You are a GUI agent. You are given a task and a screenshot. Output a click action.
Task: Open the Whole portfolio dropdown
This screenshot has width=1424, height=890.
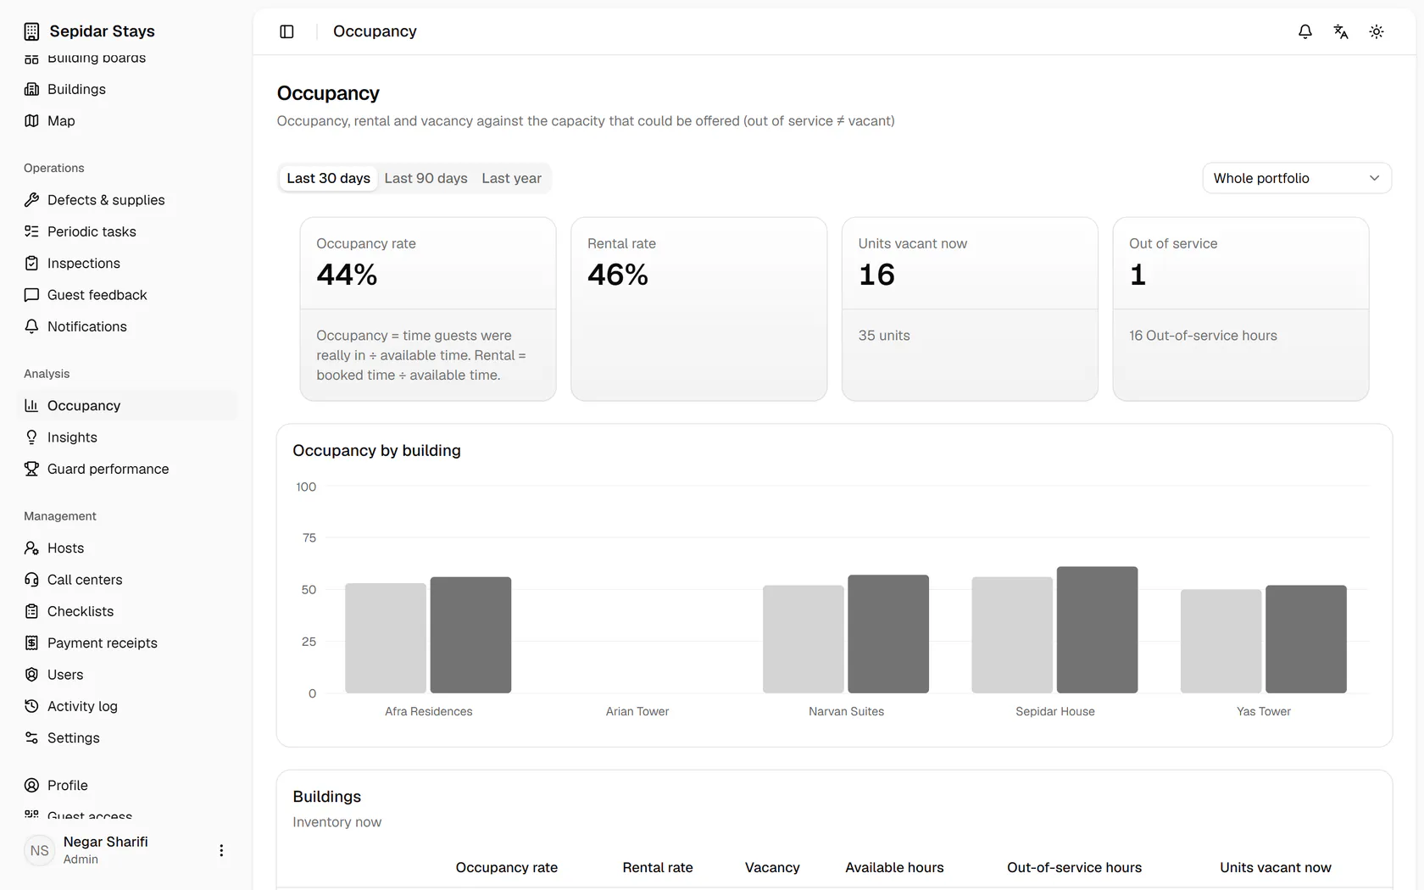pos(1297,178)
